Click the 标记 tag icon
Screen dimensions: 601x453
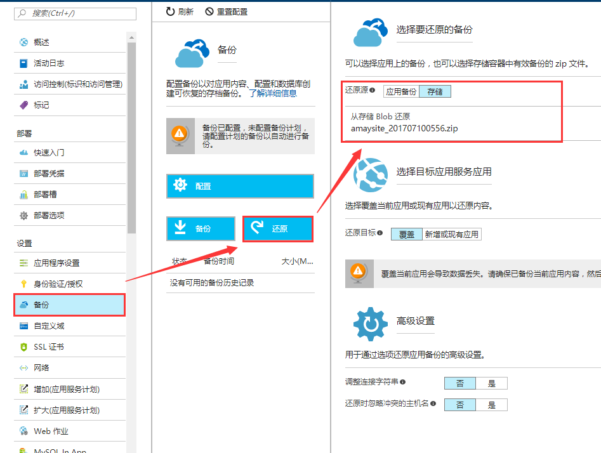[x=23, y=105]
